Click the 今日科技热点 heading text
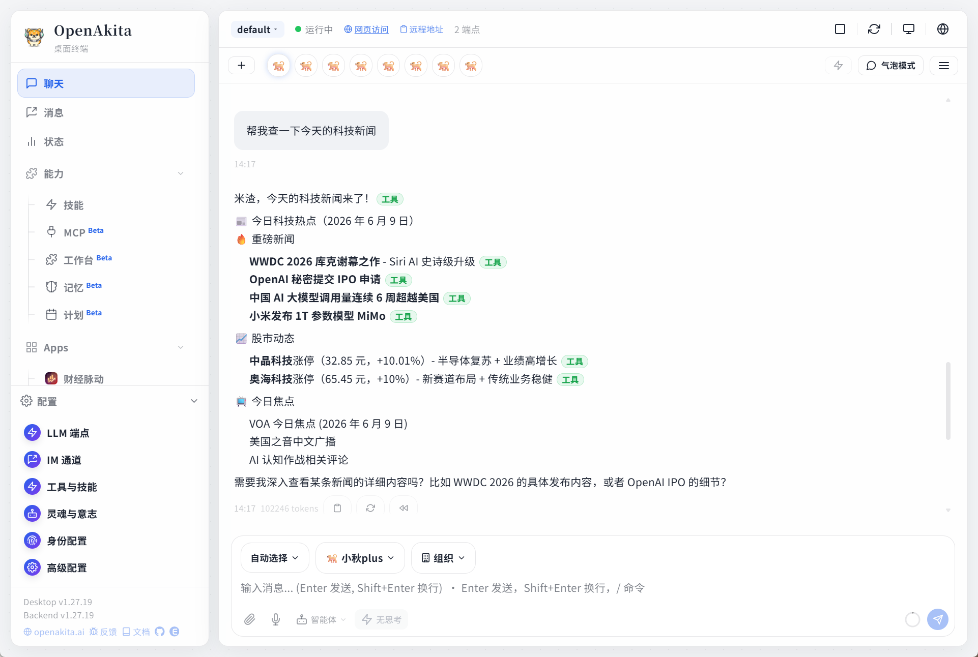978x657 pixels. 333,221
